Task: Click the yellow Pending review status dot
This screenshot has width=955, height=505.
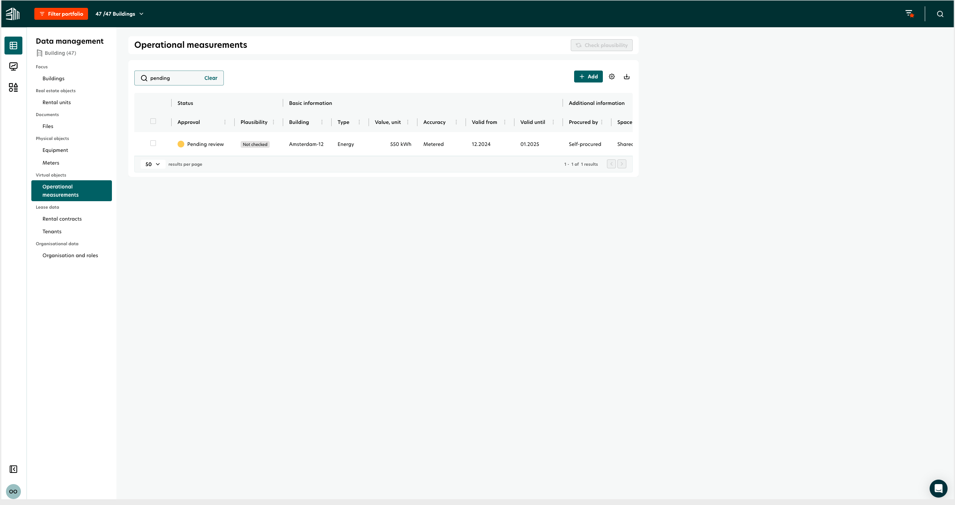Action: (181, 144)
